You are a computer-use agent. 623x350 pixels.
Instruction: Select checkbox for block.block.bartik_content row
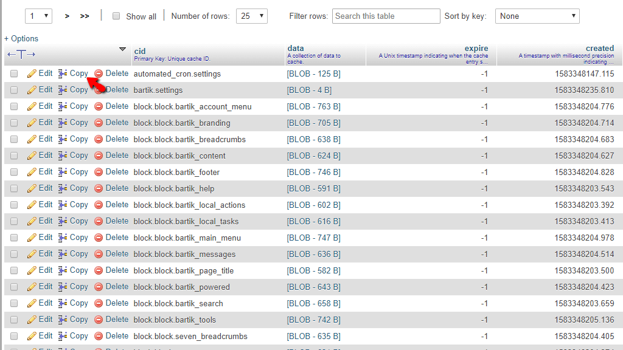pyautogui.click(x=14, y=156)
